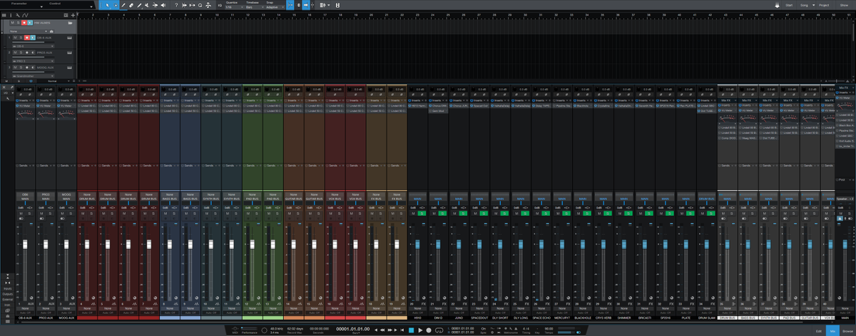Click the Stop button in transport
Image resolution: width=856 pixels, height=336 pixels.
pos(411,330)
